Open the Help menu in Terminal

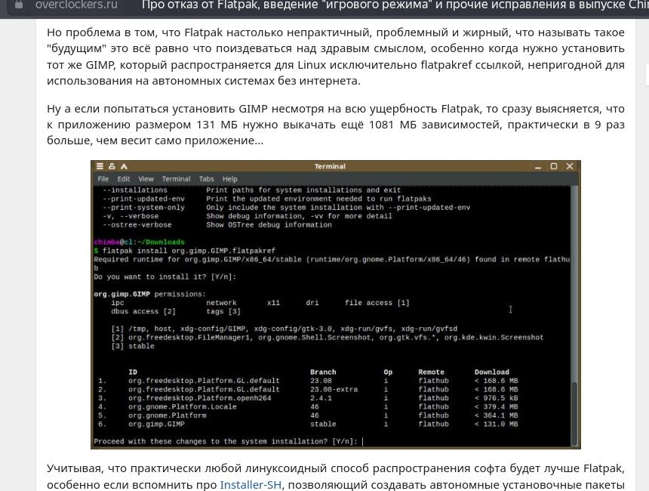[229, 179]
